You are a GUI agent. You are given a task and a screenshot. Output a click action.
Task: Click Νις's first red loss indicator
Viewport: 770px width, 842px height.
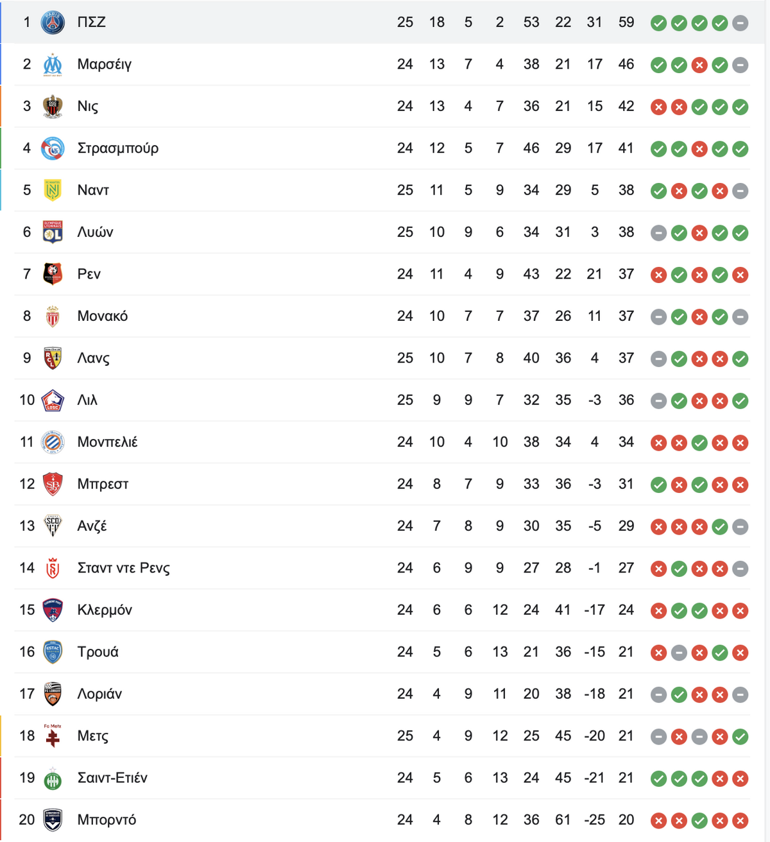coord(658,107)
